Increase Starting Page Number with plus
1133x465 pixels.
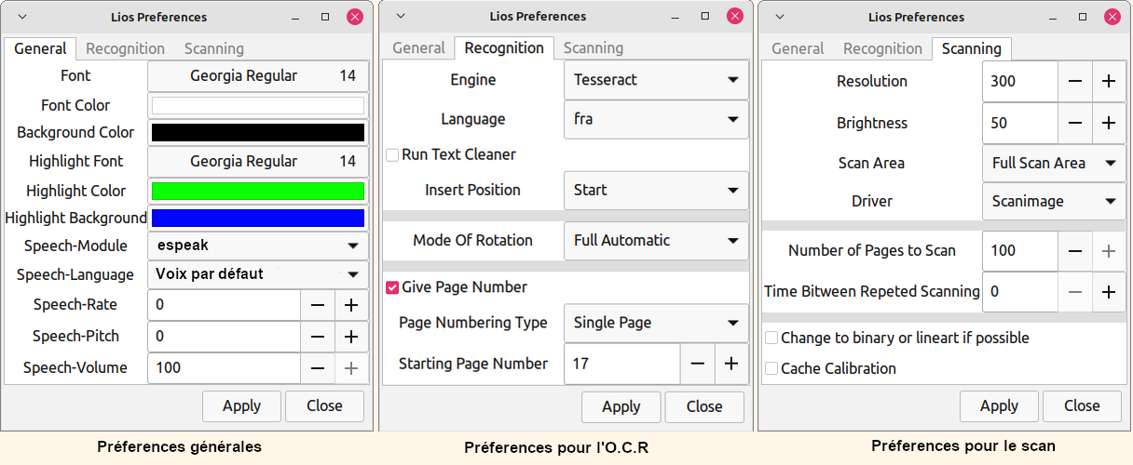coord(731,364)
